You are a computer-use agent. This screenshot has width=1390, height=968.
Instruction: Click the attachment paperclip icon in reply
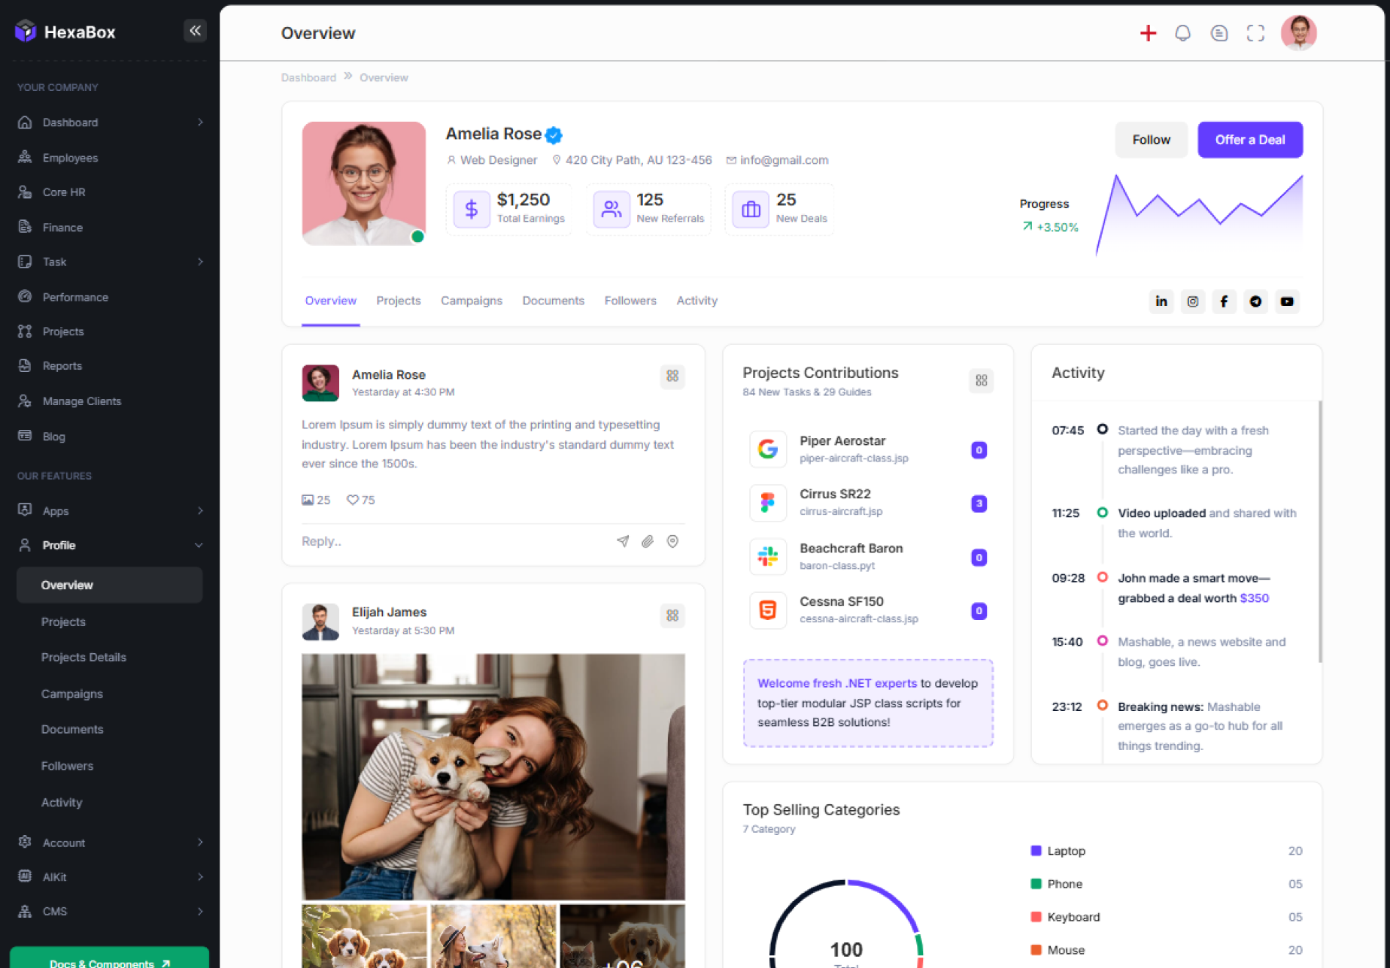tap(648, 541)
